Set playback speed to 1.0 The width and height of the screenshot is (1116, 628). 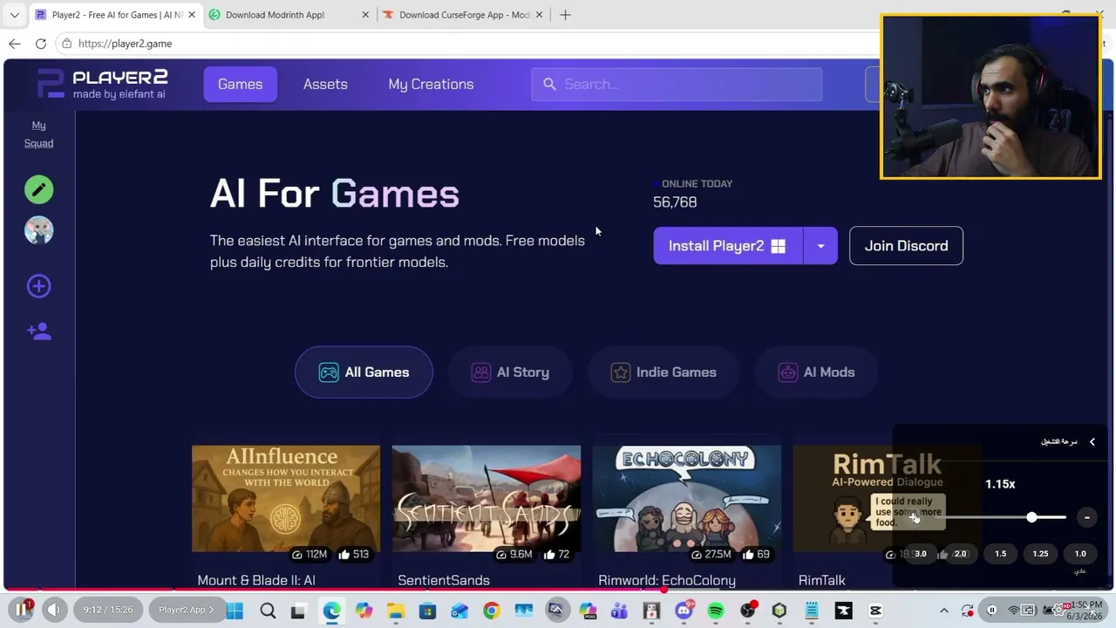[1080, 554]
